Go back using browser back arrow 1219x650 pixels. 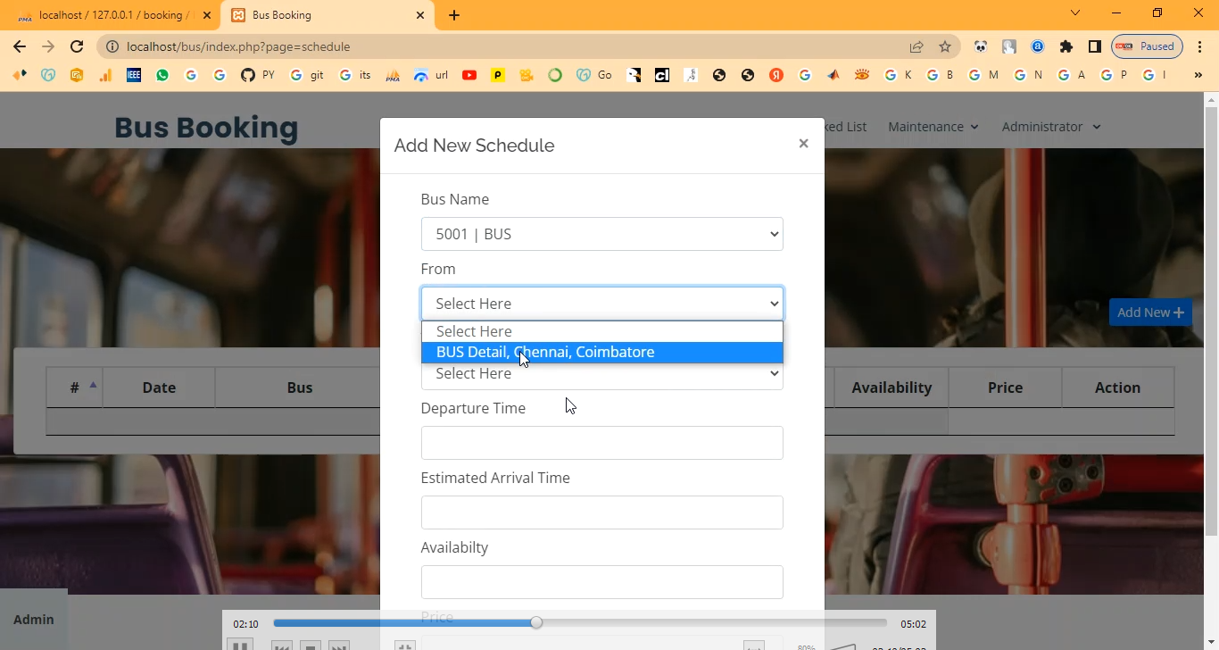[20, 46]
